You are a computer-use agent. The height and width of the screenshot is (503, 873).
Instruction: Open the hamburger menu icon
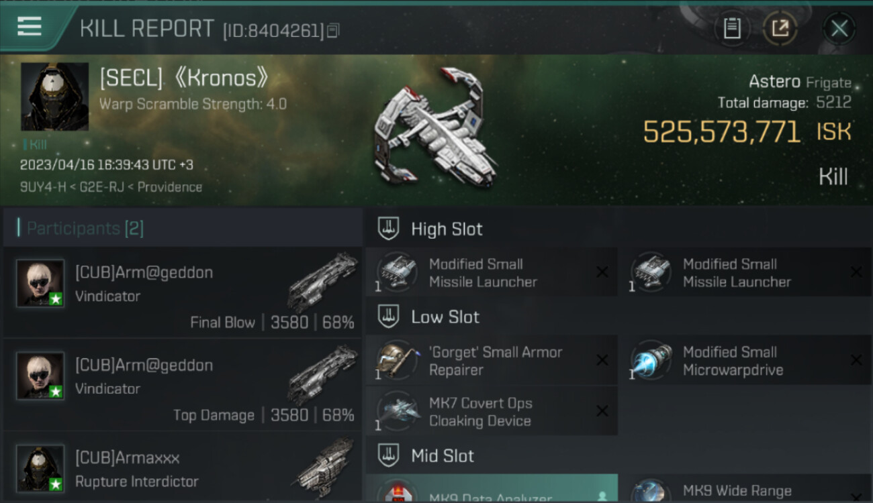click(x=30, y=27)
